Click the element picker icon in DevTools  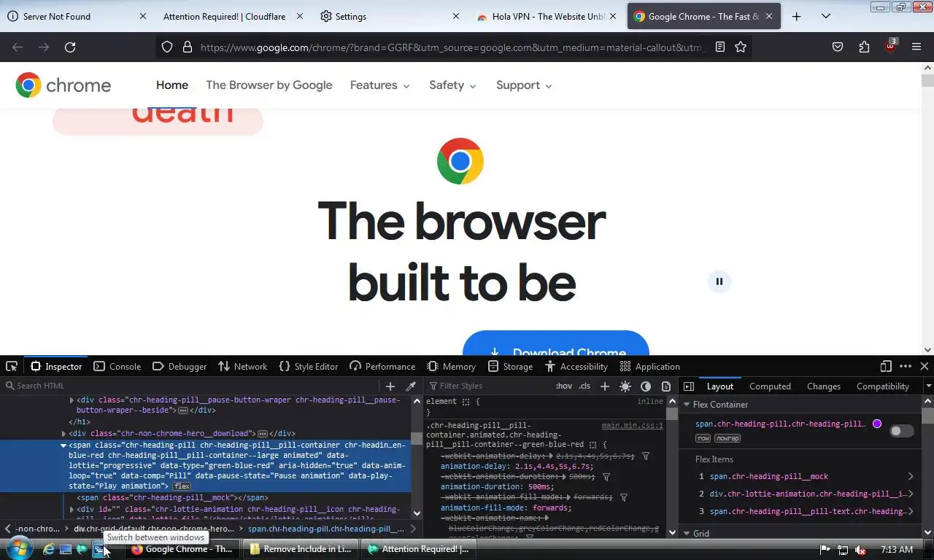[12, 367]
